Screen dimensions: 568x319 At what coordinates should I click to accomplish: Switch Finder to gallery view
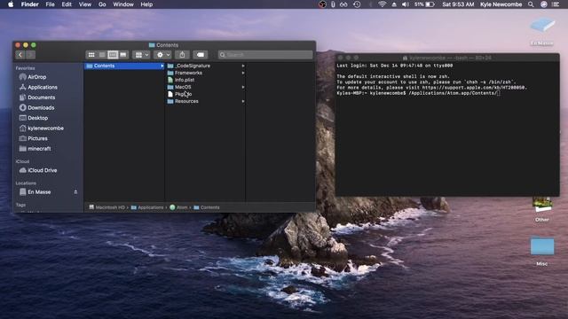click(123, 55)
